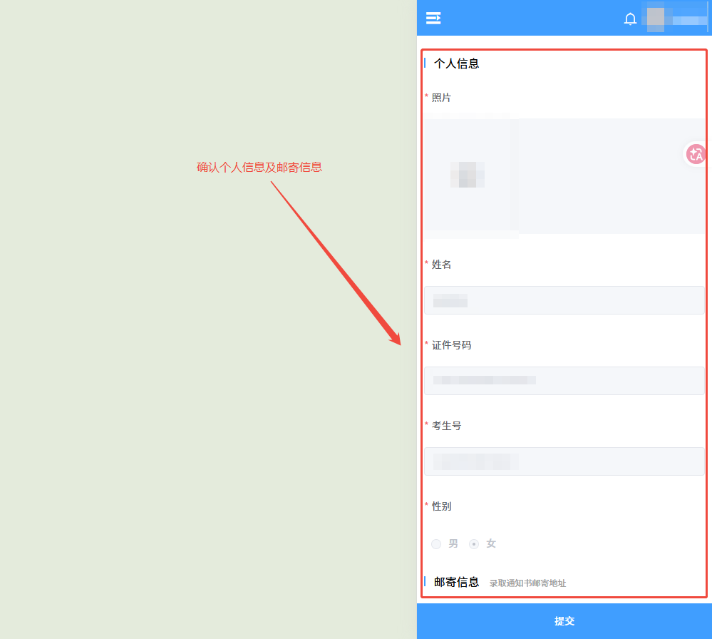Focus the 证件号码 input field
Viewport: 712px width, 639px height.
click(x=564, y=381)
